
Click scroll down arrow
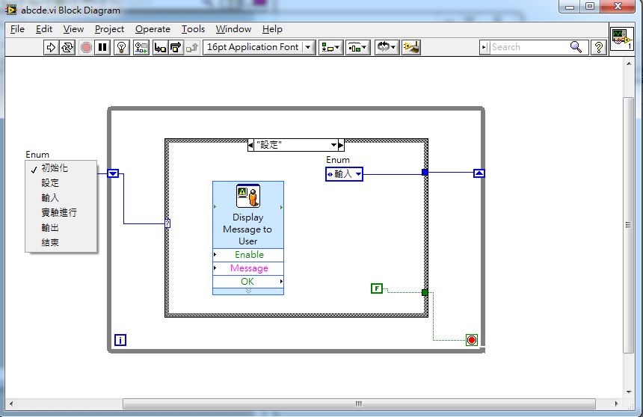[x=629, y=392]
